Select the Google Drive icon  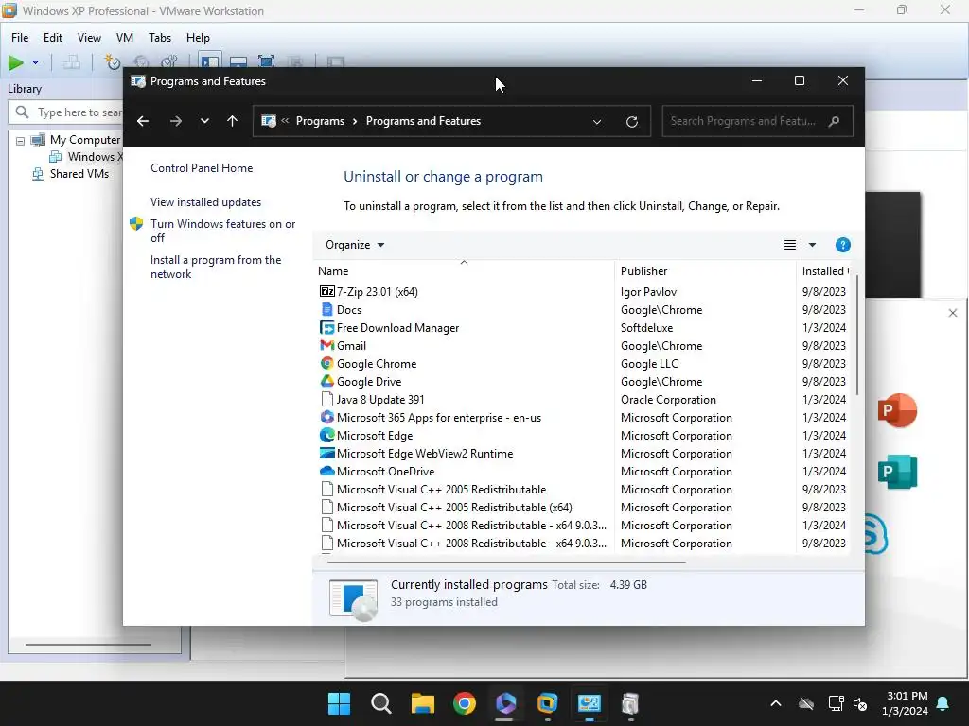pos(326,382)
